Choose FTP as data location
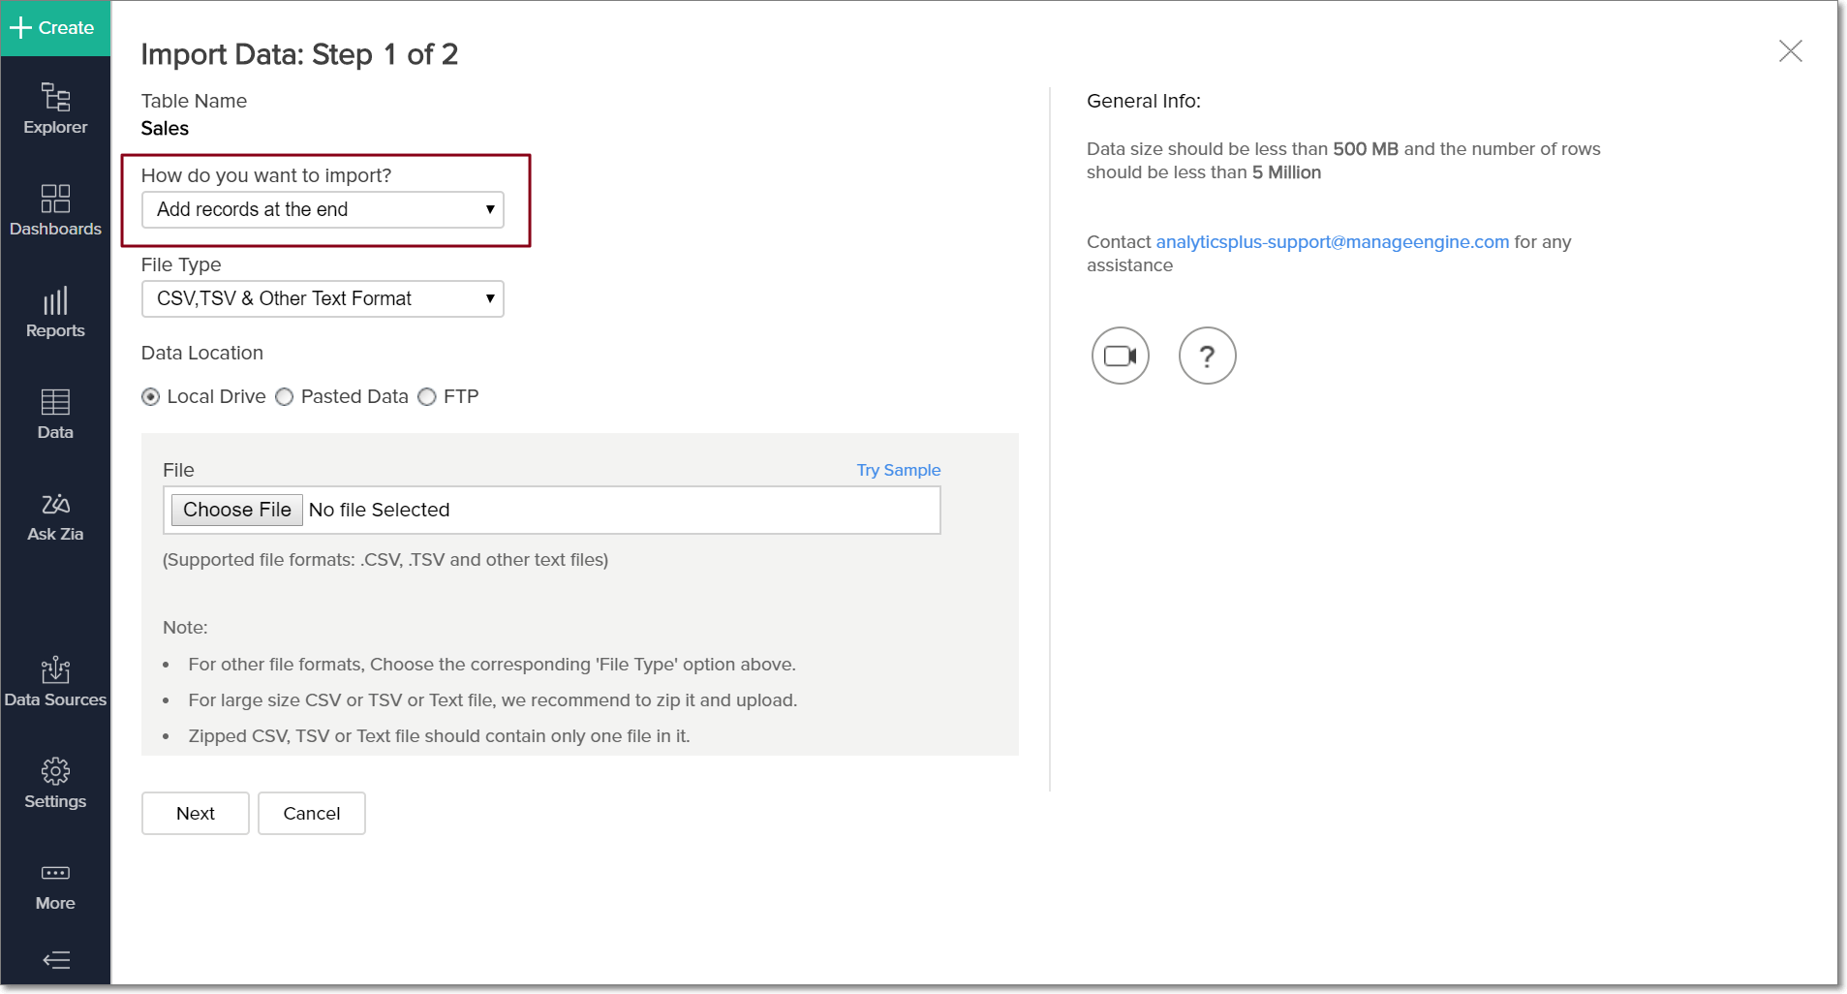Screen dimensions: 1847x994 (427, 397)
